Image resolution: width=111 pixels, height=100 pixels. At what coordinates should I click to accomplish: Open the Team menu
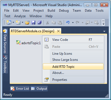77,11
